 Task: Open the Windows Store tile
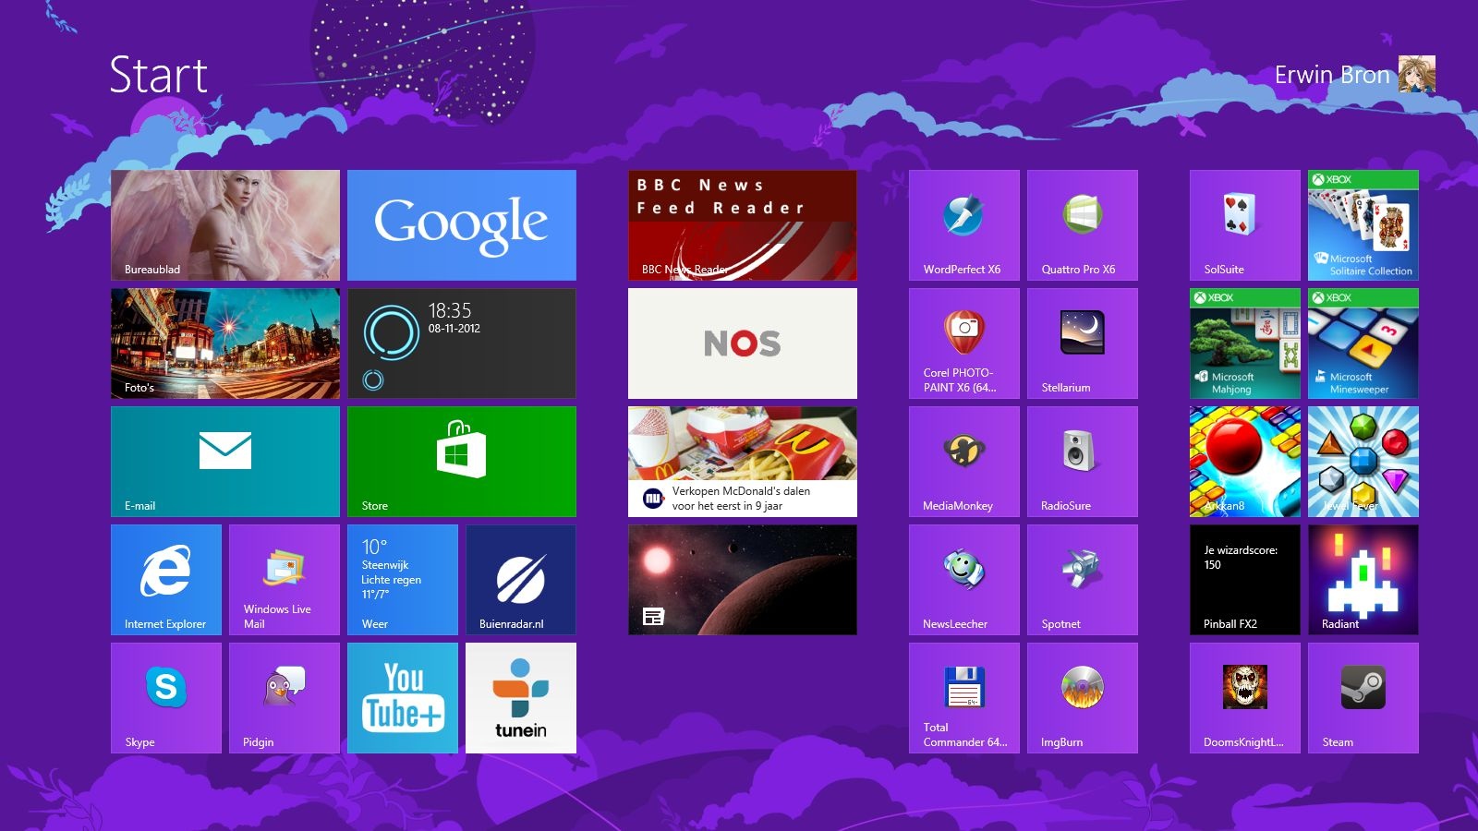coord(462,462)
